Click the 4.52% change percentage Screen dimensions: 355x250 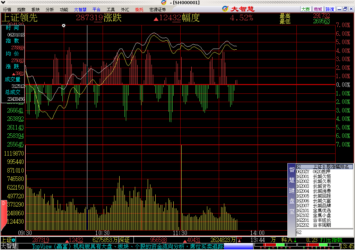pyautogui.click(x=241, y=18)
